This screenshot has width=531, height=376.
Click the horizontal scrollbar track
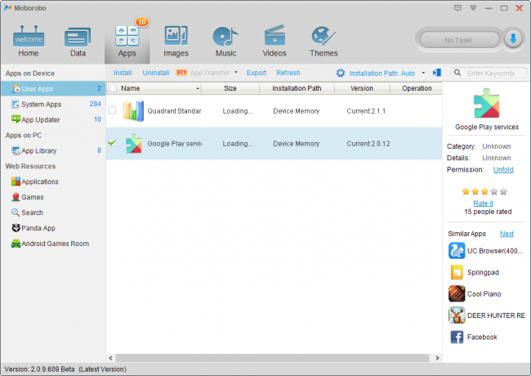(273, 358)
